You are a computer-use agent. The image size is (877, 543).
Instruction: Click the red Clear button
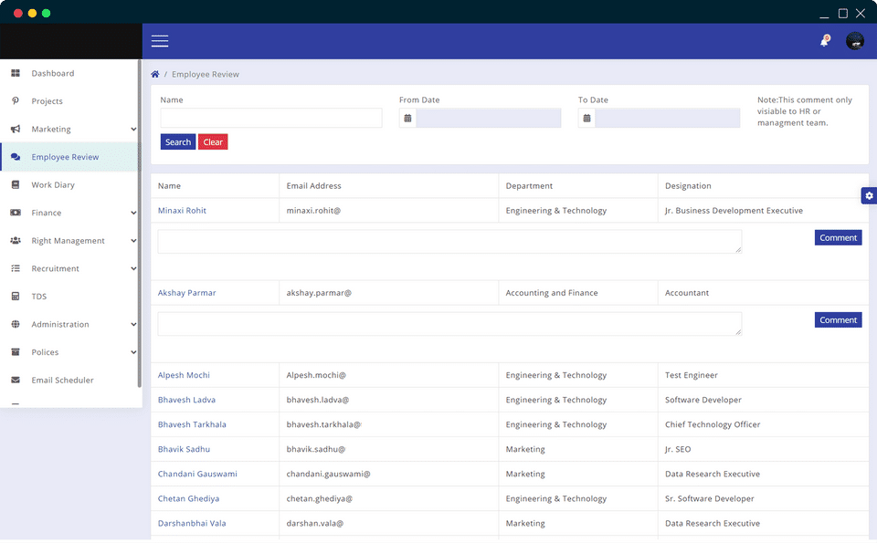[213, 141]
